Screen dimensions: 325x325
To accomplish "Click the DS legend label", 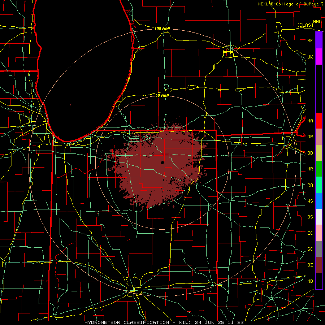I will click(x=310, y=217).
